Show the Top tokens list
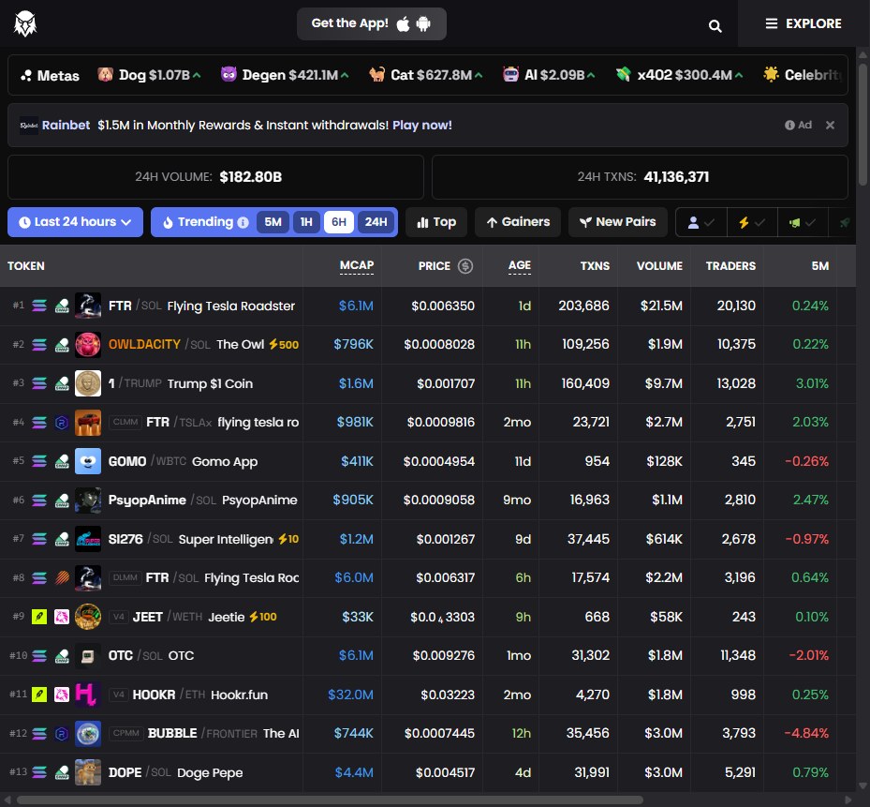 [436, 222]
